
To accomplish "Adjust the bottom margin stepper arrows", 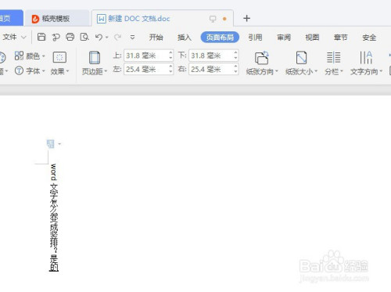I will 235,56.
